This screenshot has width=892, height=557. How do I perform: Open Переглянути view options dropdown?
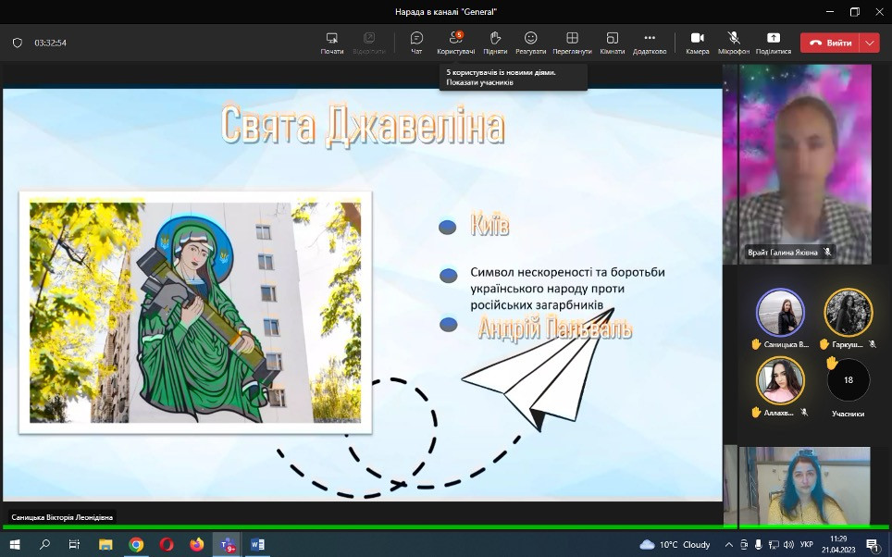coord(572,43)
